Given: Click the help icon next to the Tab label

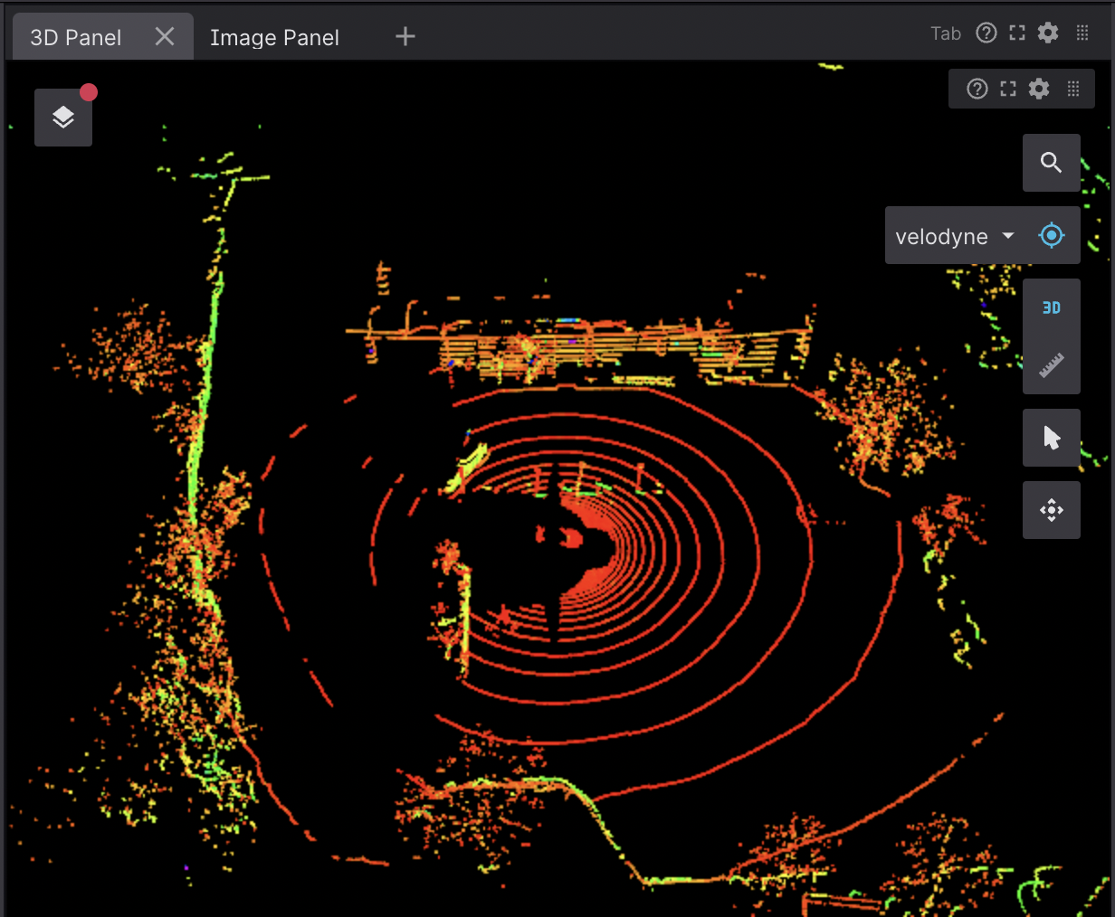Looking at the screenshot, I should pos(986,33).
